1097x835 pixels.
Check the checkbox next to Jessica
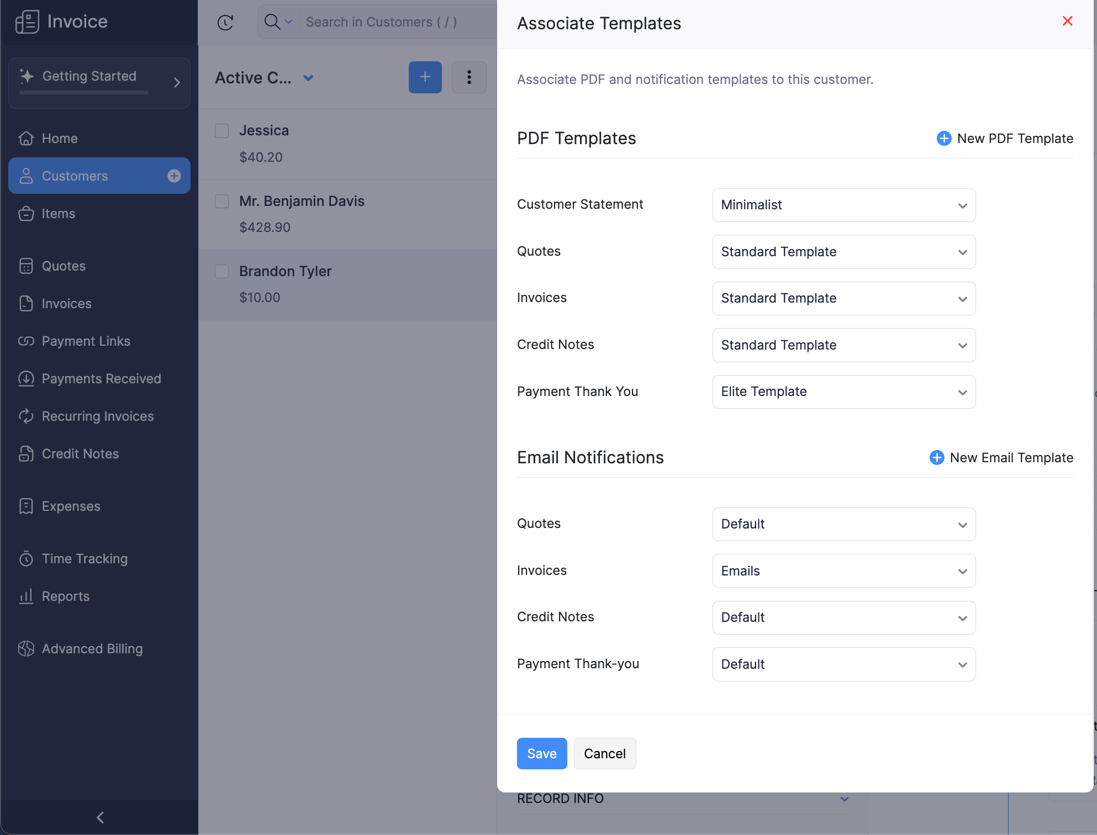pyautogui.click(x=221, y=131)
